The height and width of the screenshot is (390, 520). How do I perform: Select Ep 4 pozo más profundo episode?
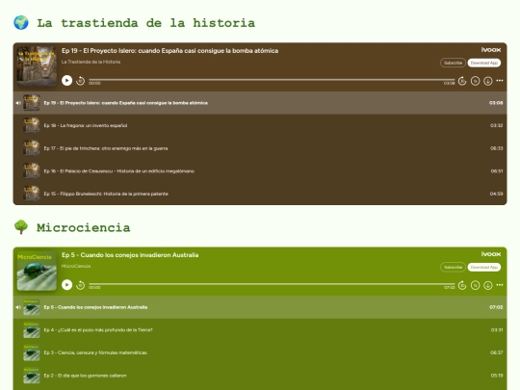click(260, 329)
